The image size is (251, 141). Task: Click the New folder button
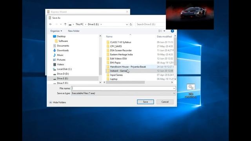(x=74, y=31)
